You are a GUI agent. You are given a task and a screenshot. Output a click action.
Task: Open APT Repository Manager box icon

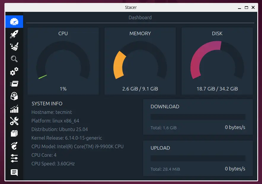click(x=14, y=133)
